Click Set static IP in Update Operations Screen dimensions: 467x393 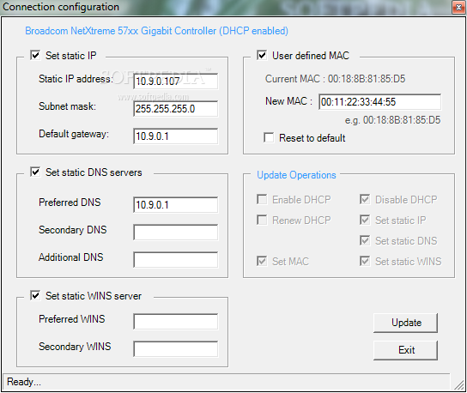pos(365,220)
